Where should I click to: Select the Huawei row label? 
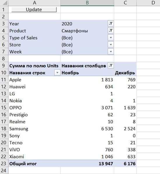34,87
